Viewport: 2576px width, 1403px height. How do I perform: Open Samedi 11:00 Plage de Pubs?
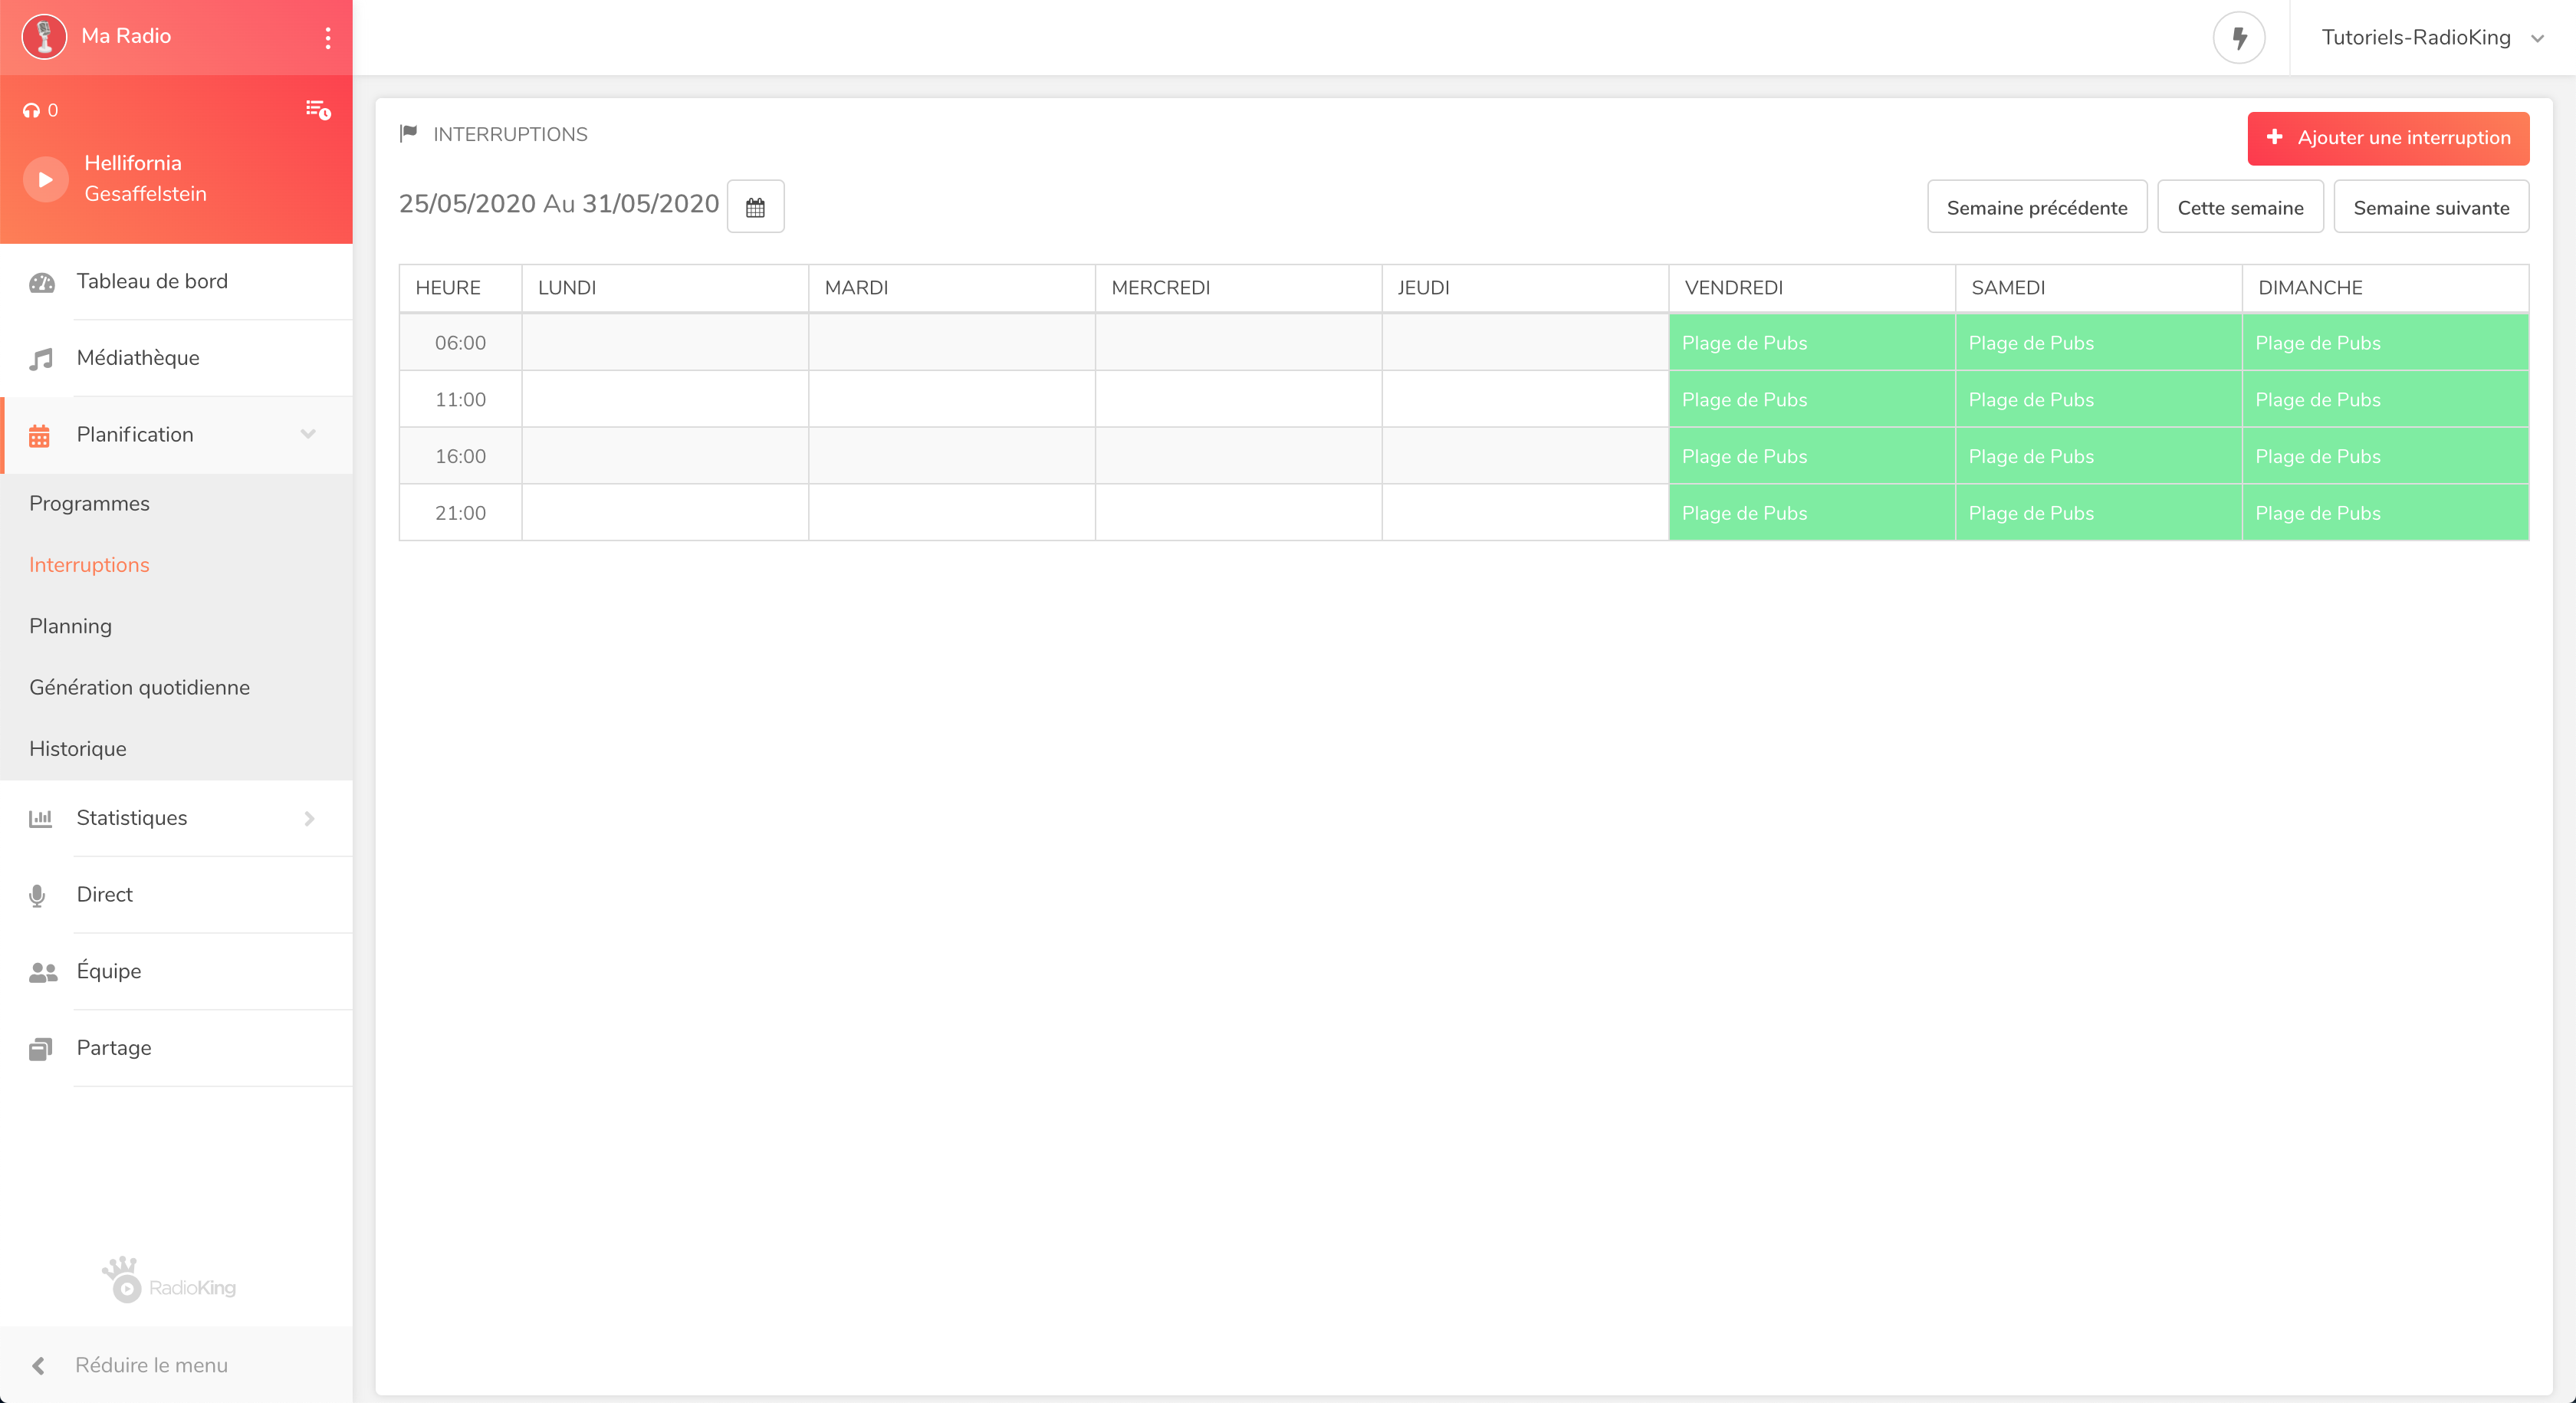click(x=2098, y=400)
